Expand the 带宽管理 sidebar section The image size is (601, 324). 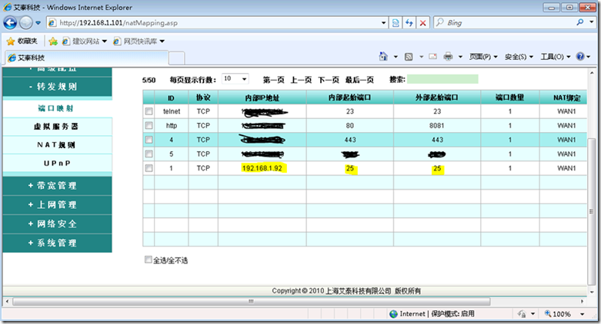(57, 186)
